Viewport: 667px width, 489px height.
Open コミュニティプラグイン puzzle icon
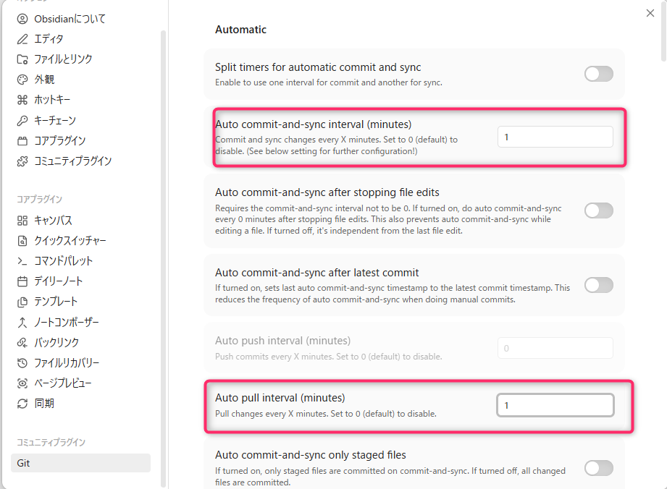click(x=22, y=161)
